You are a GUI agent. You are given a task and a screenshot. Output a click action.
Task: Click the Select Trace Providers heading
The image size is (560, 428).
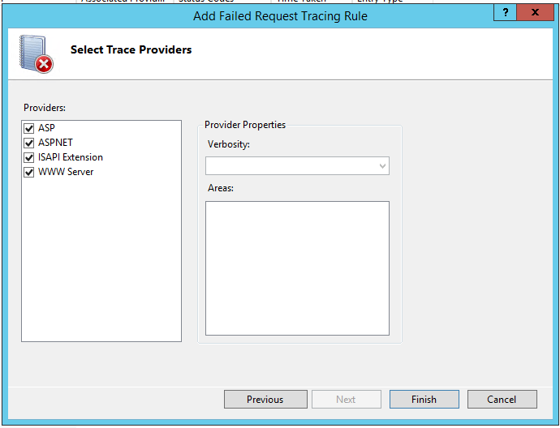click(x=131, y=49)
